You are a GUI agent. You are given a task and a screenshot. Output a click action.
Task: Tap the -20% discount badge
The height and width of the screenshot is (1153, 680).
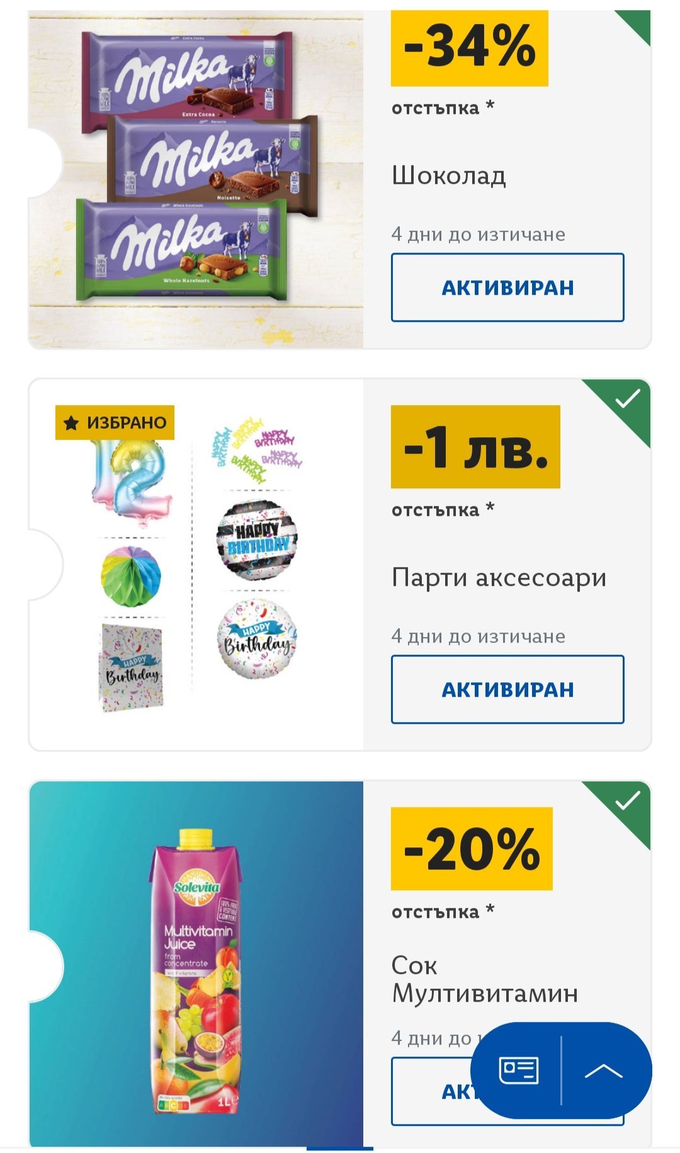[472, 849]
